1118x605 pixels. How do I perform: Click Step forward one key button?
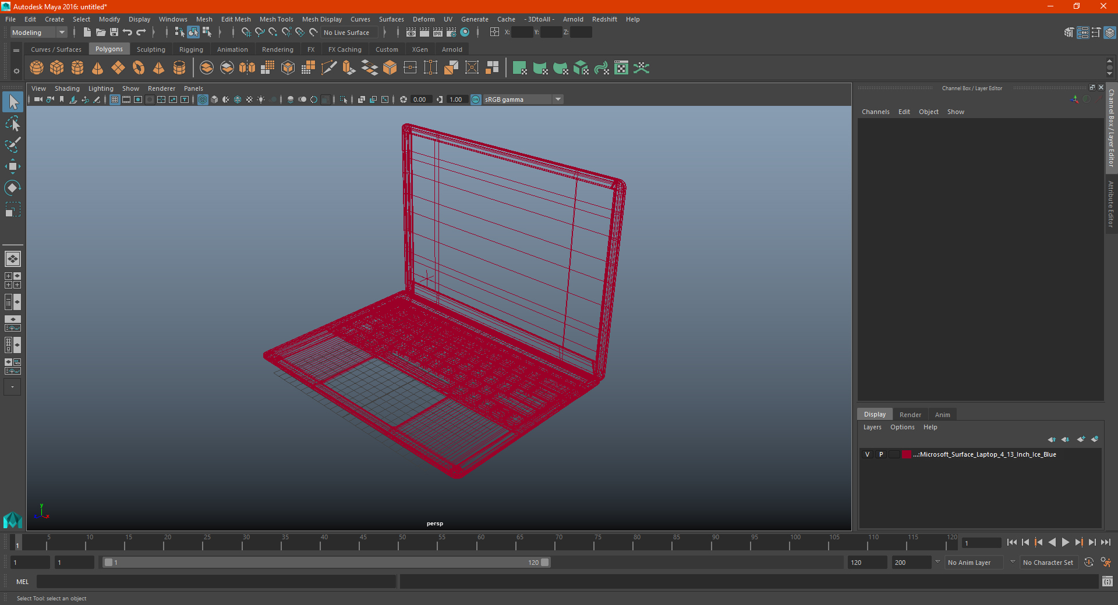[x=1079, y=542]
